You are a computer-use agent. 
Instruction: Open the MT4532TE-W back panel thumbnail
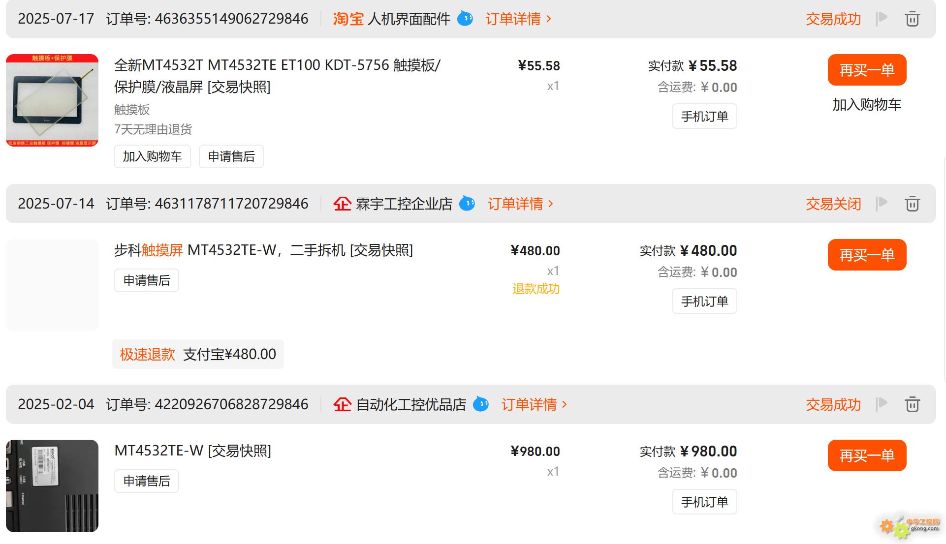(x=52, y=486)
